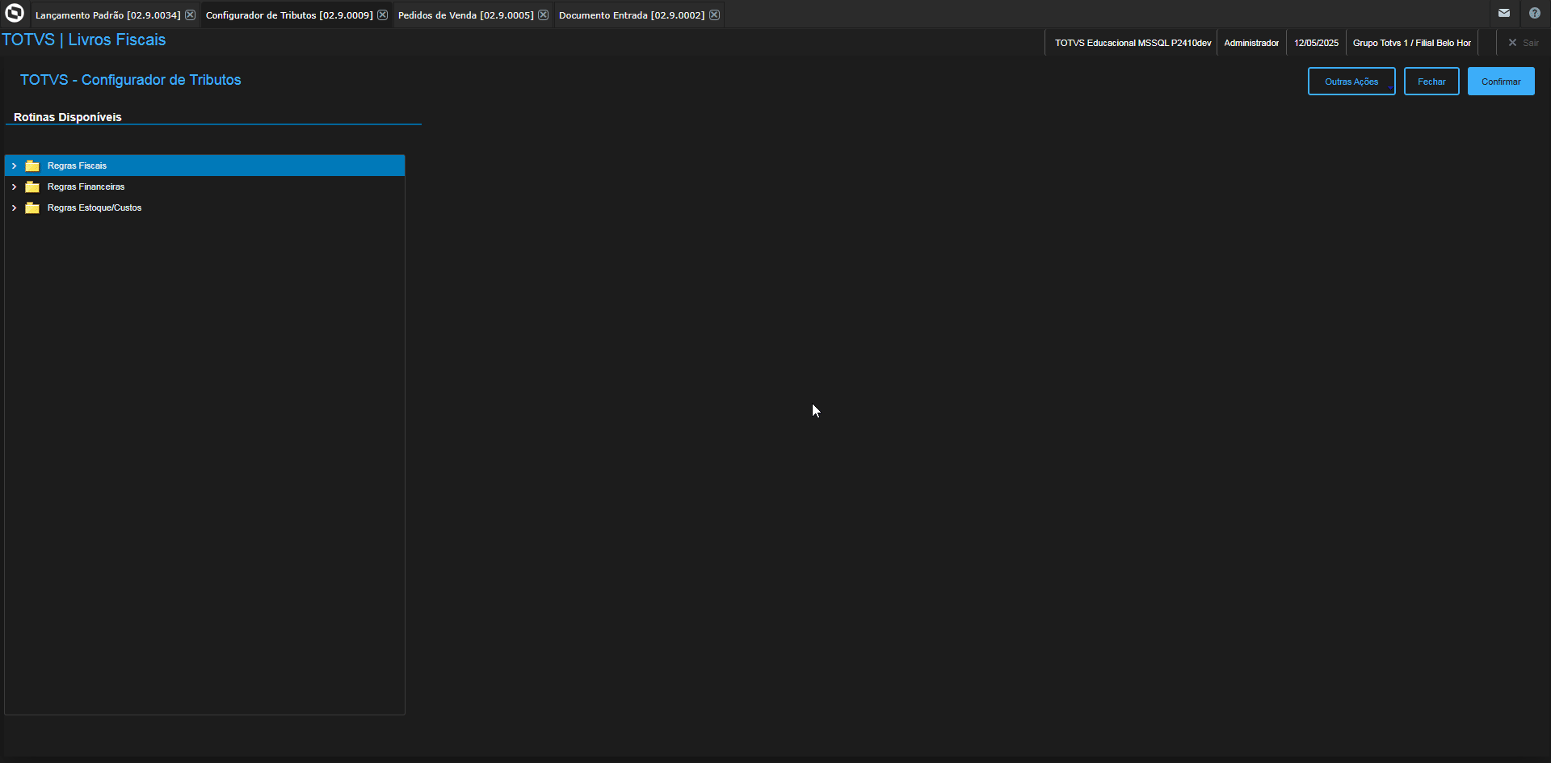Click the Administrador user label
Viewport: 1551px width, 763px height.
tap(1251, 43)
